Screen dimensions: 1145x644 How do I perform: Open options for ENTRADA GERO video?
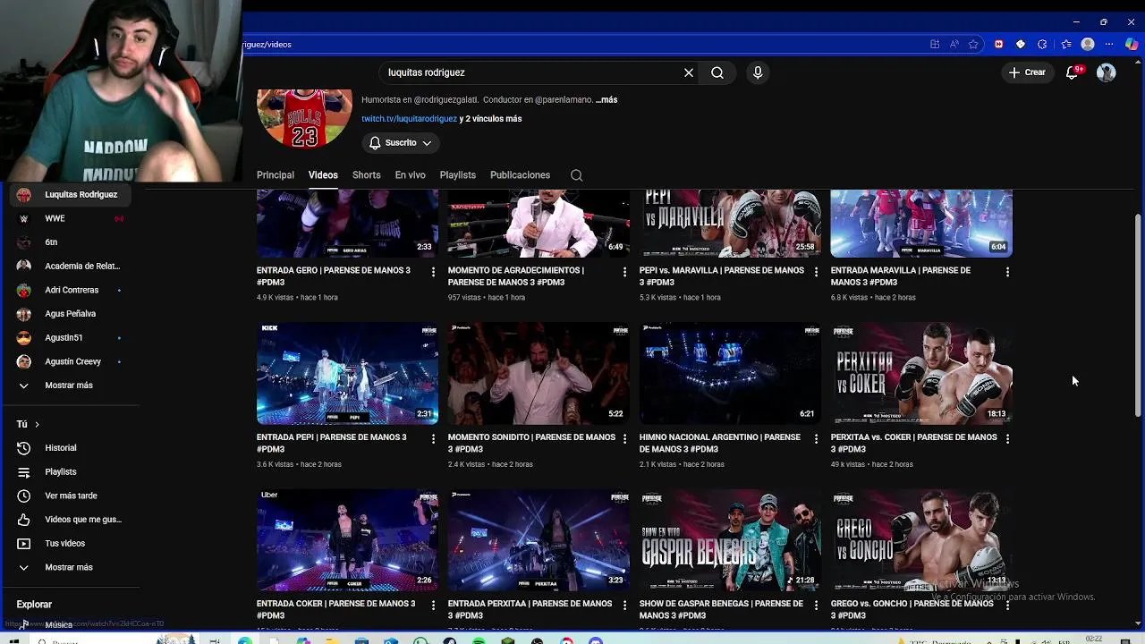433,272
